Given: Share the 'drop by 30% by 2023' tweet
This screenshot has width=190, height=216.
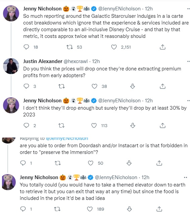Looking at the screenshot, I should [x=162, y=125].
